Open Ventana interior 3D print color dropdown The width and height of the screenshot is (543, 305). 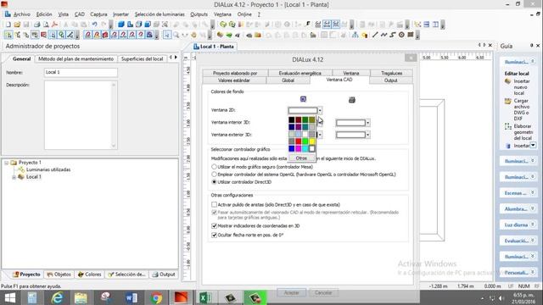click(367, 123)
